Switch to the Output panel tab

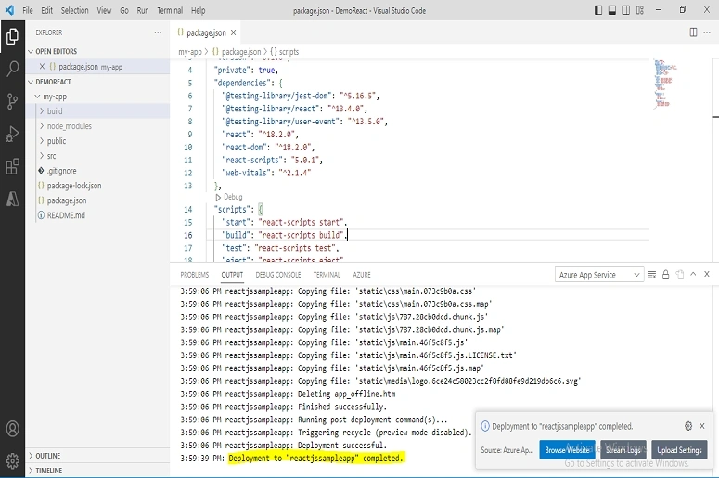click(232, 275)
